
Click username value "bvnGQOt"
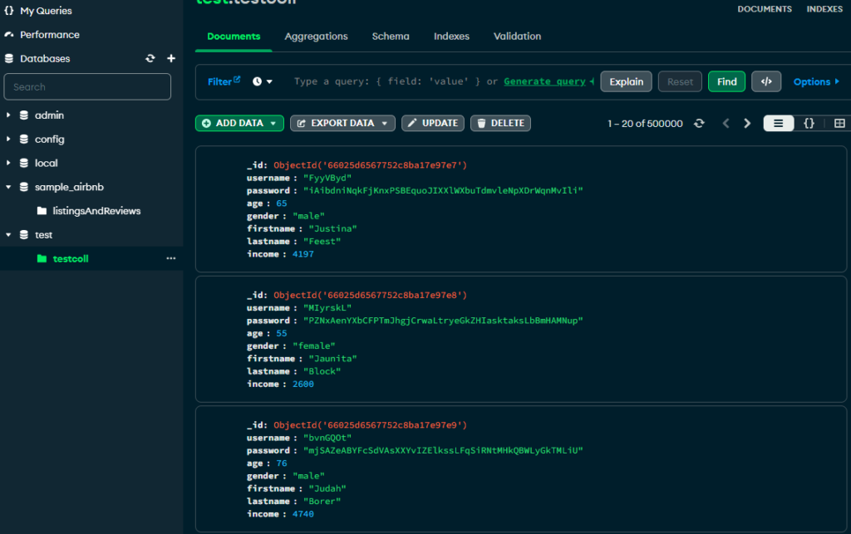click(327, 438)
